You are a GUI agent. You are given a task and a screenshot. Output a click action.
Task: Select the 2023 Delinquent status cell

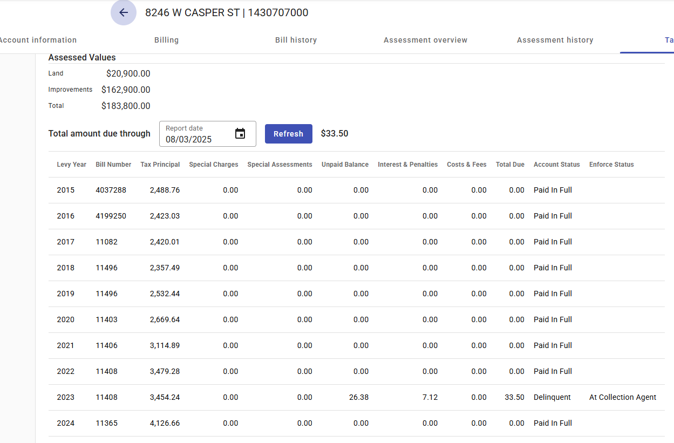click(552, 397)
